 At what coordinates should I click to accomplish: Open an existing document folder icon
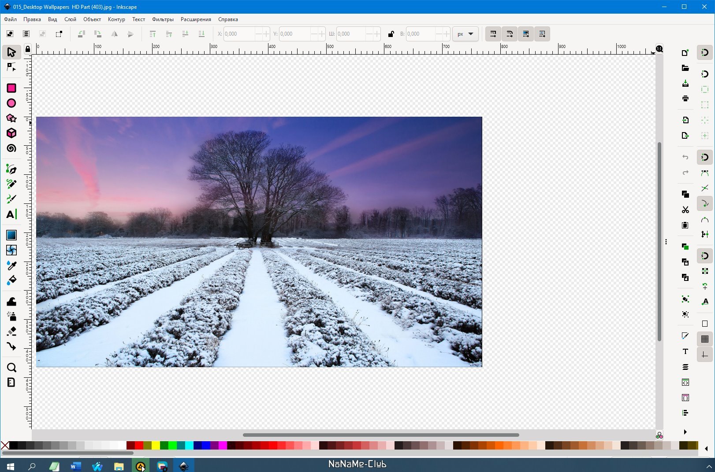[x=685, y=68]
